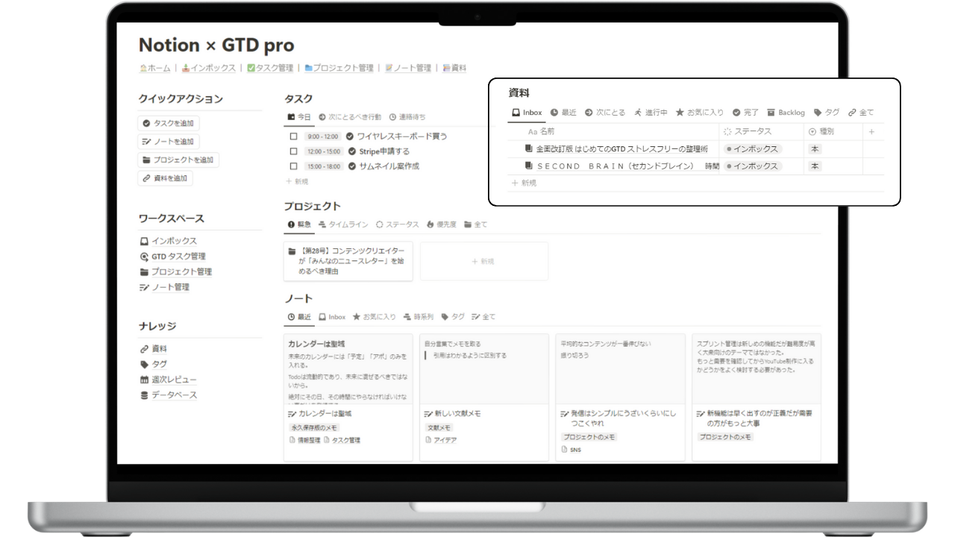Switch to the お気に入り tab in ノート
Screen dimensions: 955x537
click(x=375, y=317)
